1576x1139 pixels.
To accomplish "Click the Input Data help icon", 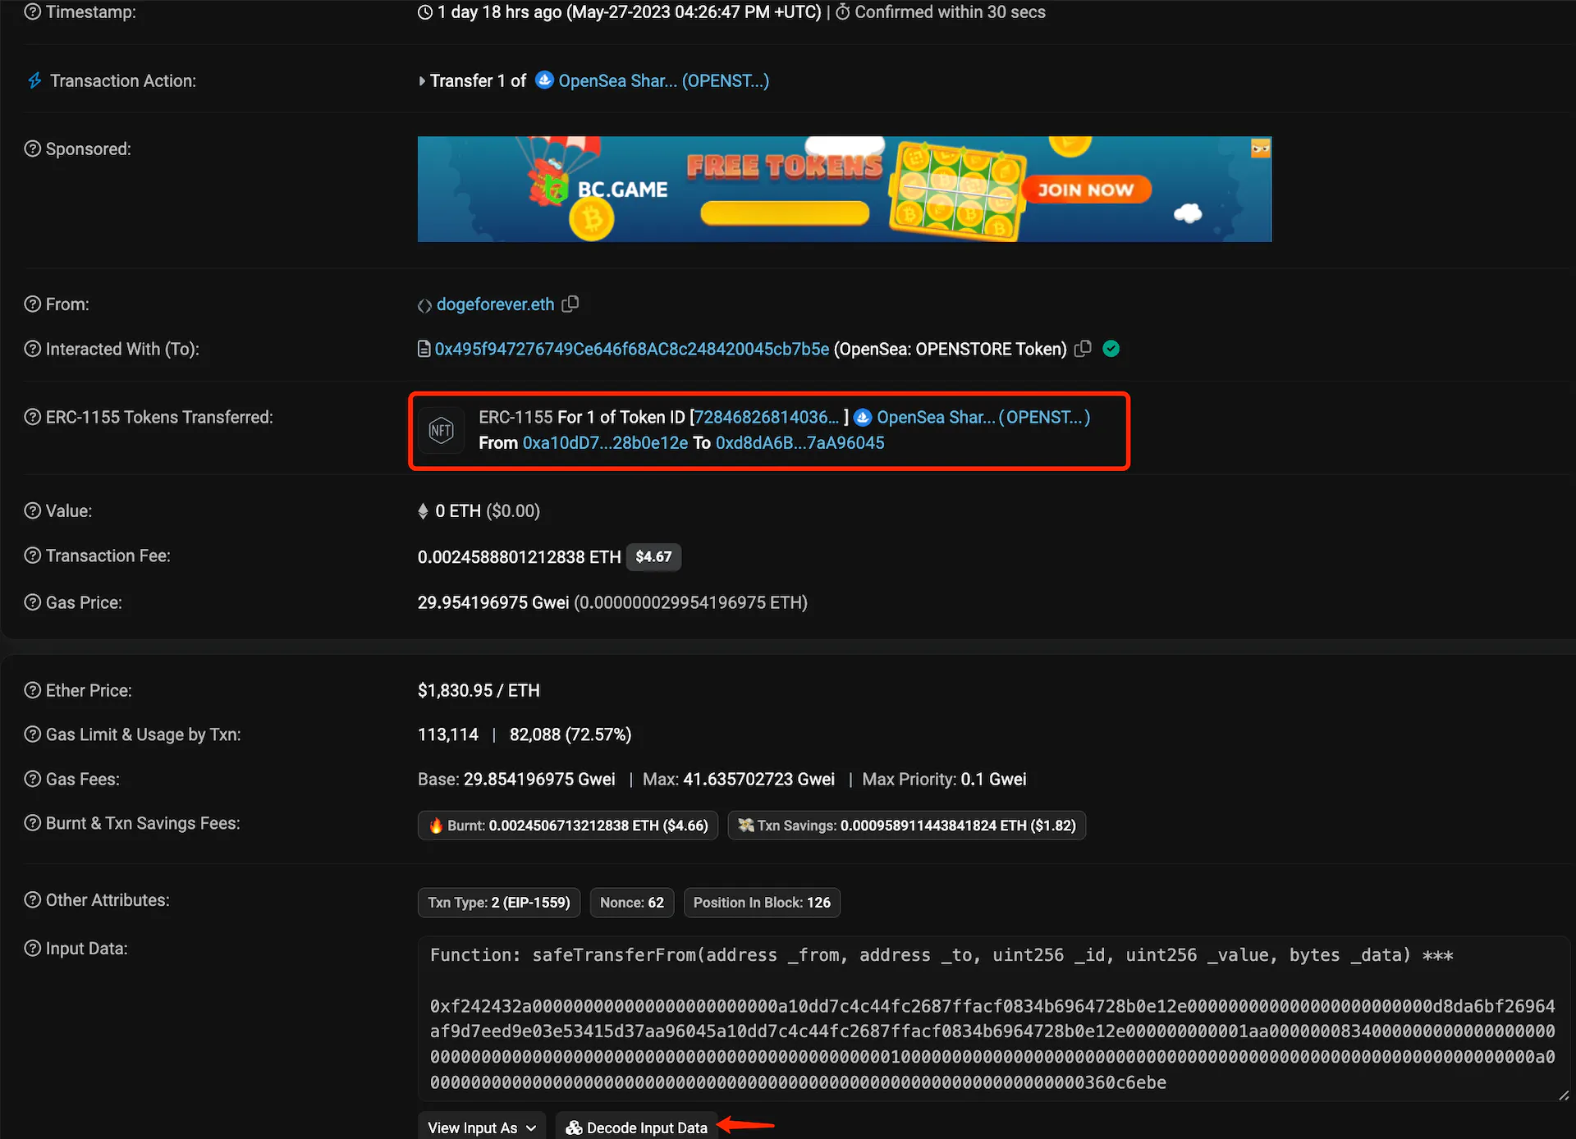I will 32,949.
